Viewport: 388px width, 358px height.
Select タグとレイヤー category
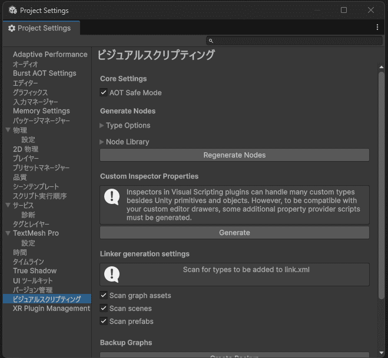(31, 224)
